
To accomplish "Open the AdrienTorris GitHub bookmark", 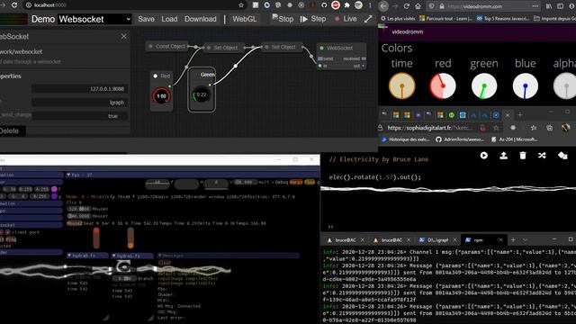I will coord(460,139).
